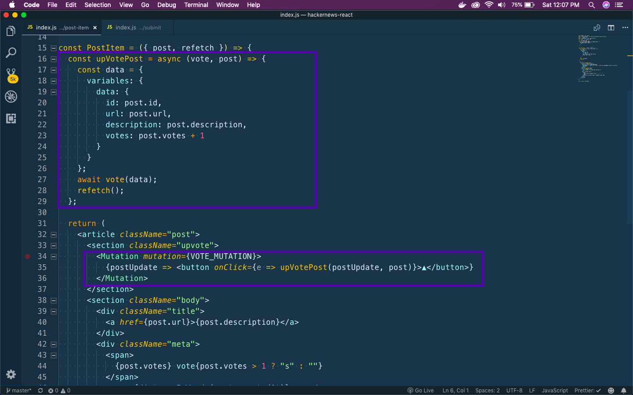
Task: Open the Help menu
Action: (253, 5)
